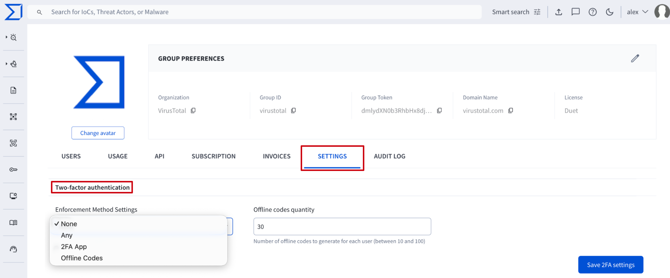
Task: Switch to the USERS tab
Action: pos(71,156)
